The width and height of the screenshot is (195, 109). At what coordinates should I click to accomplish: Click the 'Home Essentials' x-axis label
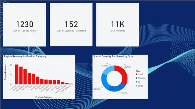[60, 89]
